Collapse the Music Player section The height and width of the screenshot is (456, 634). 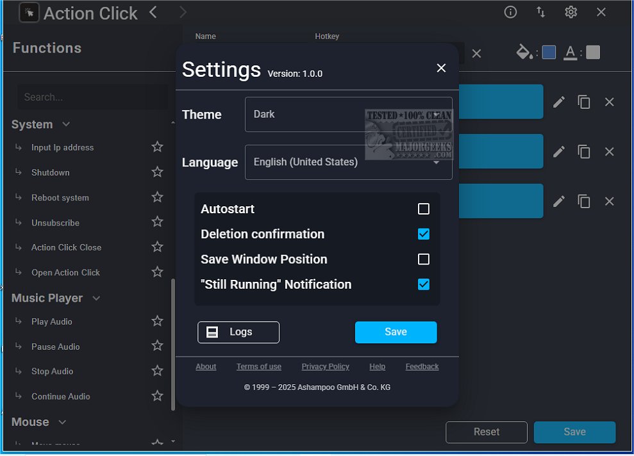[96, 298]
